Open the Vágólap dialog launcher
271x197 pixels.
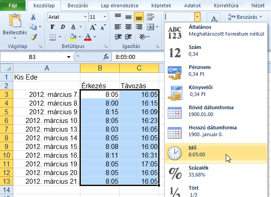[40, 46]
